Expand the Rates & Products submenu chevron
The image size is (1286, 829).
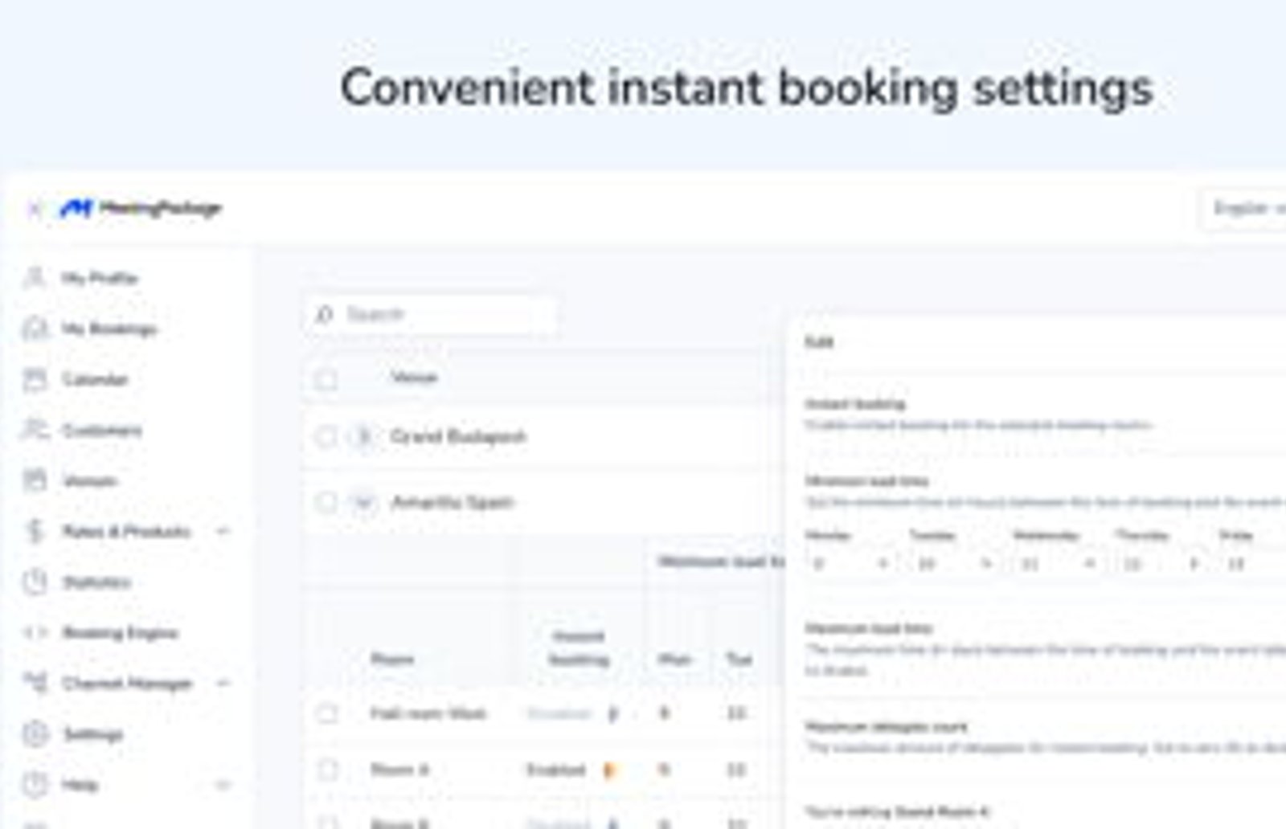(x=223, y=531)
